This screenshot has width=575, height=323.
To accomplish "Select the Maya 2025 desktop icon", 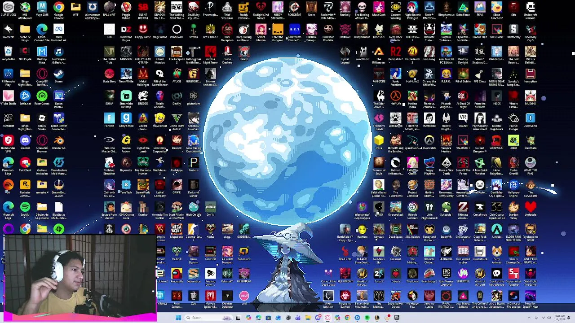I will (x=42, y=10).
